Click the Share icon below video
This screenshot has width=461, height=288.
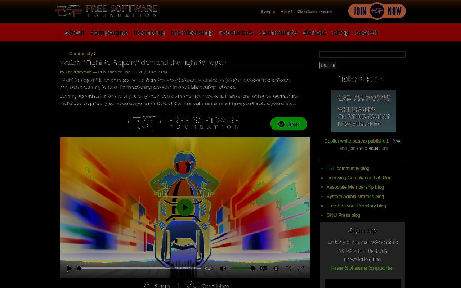coord(146,285)
